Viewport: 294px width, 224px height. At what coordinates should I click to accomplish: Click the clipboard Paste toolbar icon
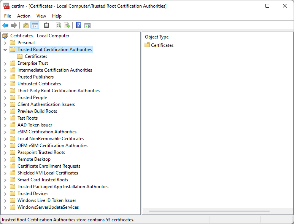pos(46,26)
